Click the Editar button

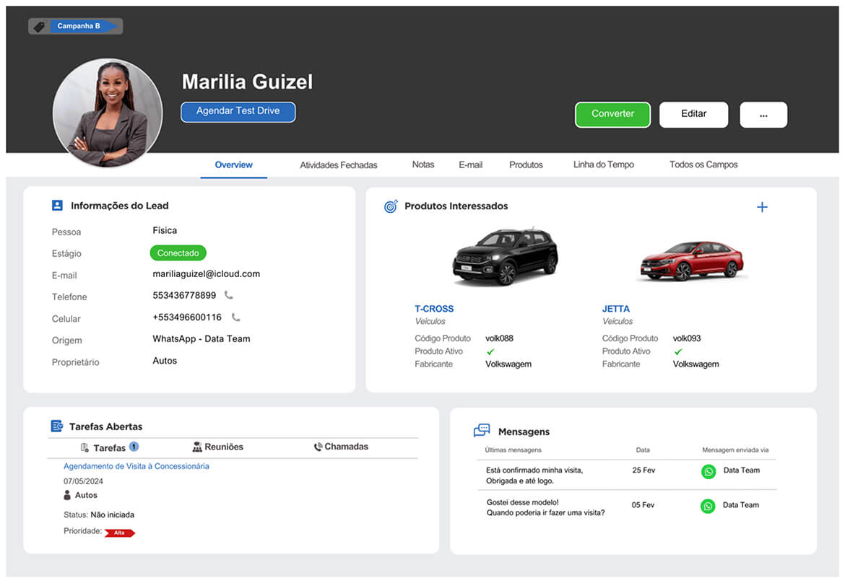coord(693,114)
